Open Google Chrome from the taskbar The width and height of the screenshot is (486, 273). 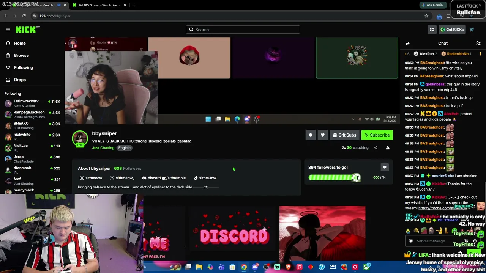pos(244,267)
